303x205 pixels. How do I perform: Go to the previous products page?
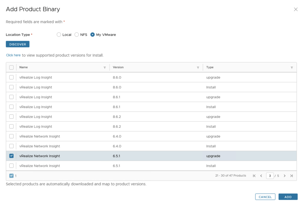261,176
